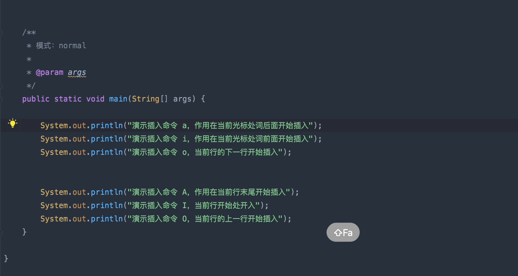Image resolution: width=518 pixels, height=276 pixels.
Task: Click the fold marker at the method's closing brace
Action: (1, 233)
